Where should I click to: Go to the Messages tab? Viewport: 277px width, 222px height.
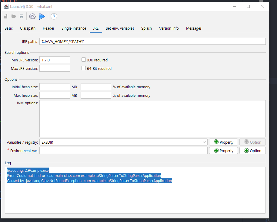tap(194, 28)
